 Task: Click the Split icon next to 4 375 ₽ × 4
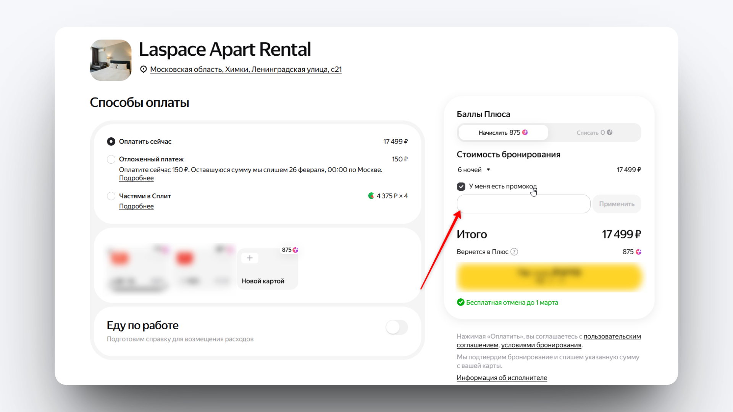coord(371,196)
